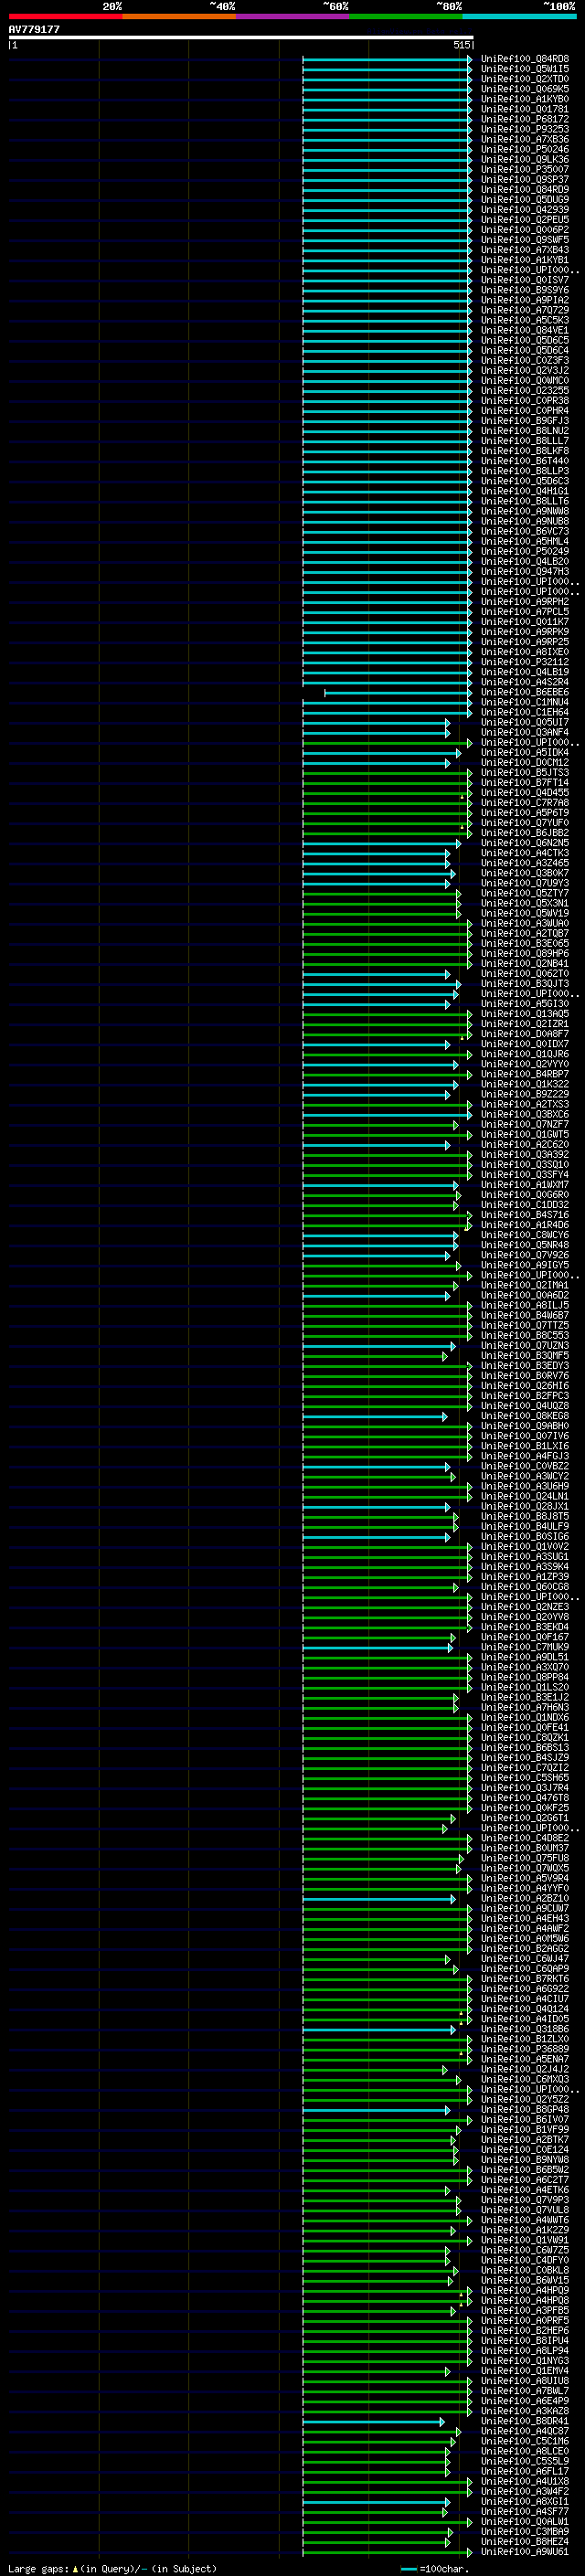The height and width of the screenshot is (2576, 585).
Task: Select the UniRef100_C0Z3F3 label
Action: pos(525,360)
